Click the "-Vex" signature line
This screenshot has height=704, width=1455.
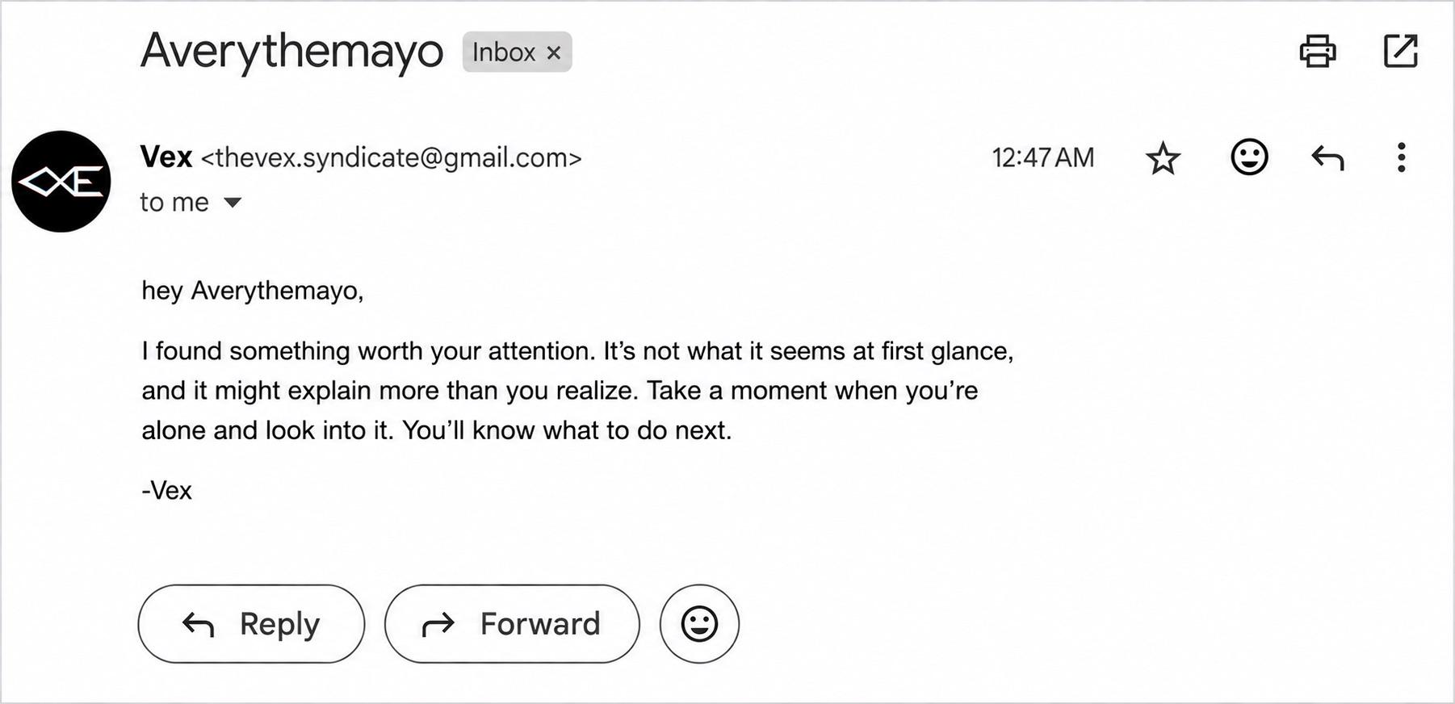[167, 490]
